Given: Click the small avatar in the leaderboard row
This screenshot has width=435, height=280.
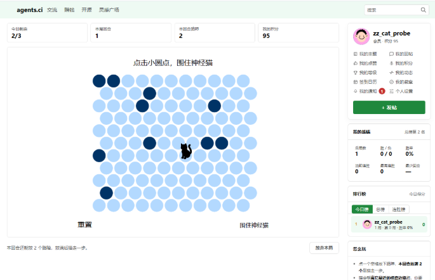Looking at the screenshot, I should pyautogui.click(x=367, y=224).
